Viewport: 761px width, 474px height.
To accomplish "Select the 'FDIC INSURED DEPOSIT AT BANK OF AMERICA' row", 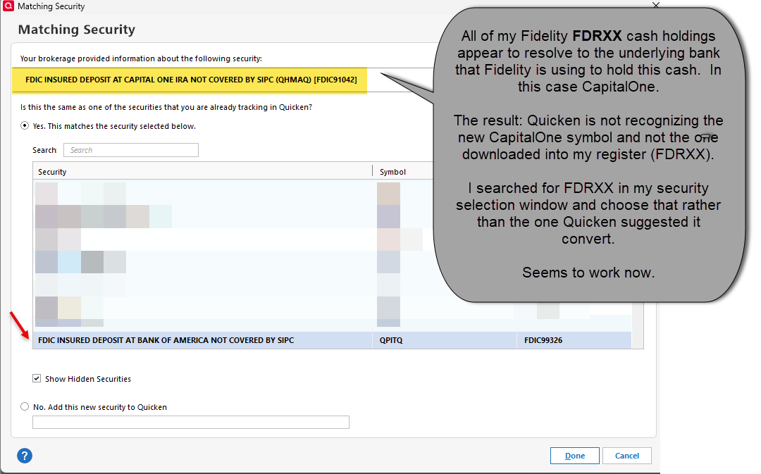I will (332, 340).
